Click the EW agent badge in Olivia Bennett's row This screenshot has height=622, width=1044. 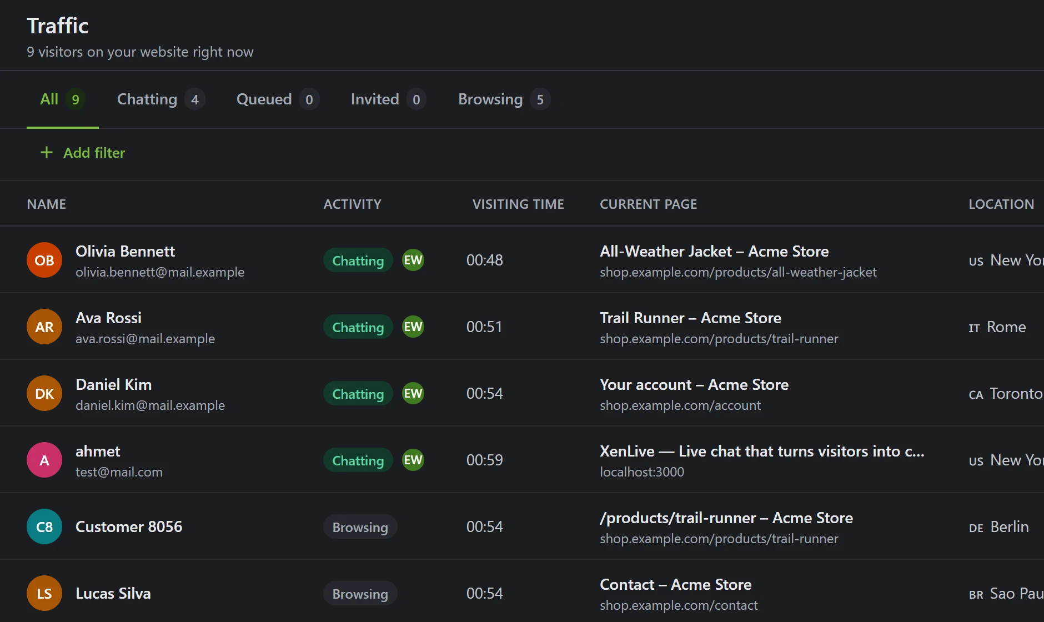point(413,260)
